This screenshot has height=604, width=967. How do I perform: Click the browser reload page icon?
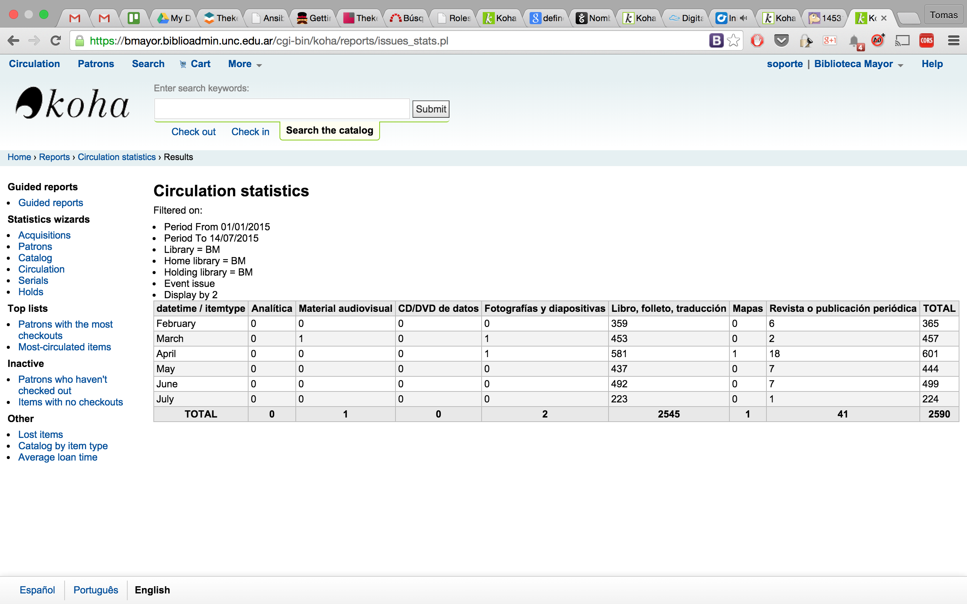[56, 41]
